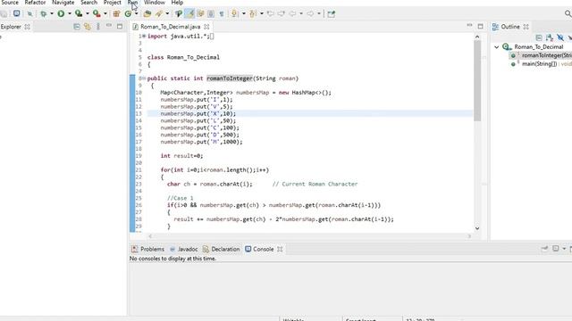
Task: Collapse all in the Explorer panel
Action: tap(77, 27)
